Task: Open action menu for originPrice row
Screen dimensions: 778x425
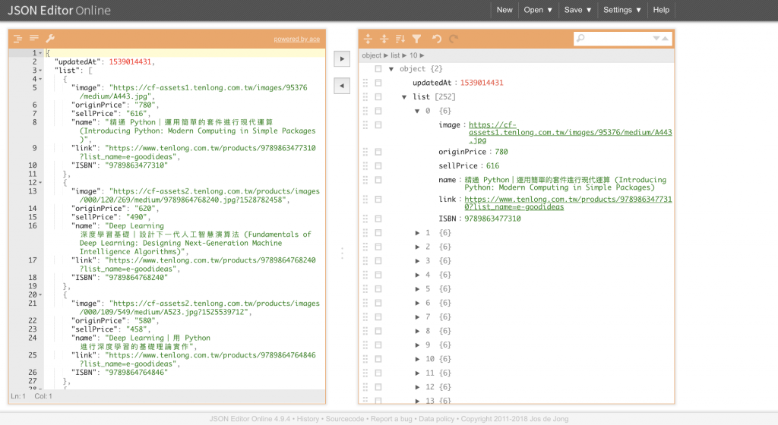Action: click(378, 152)
